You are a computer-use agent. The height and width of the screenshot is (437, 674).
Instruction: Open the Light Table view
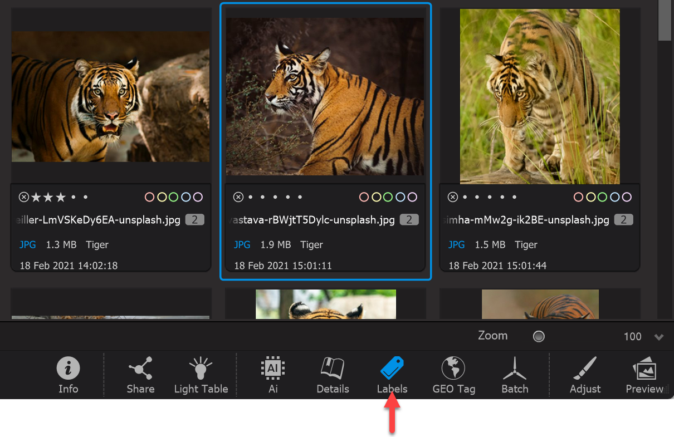(x=201, y=369)
